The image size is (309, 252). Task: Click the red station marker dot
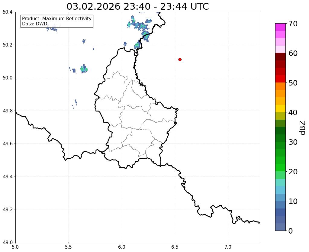coord(180,60)
